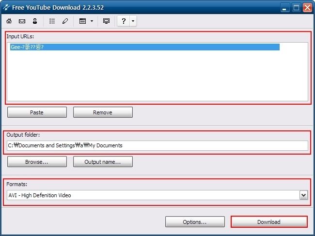
Task: Open help via question mark icon
Action: coord(124,21)
